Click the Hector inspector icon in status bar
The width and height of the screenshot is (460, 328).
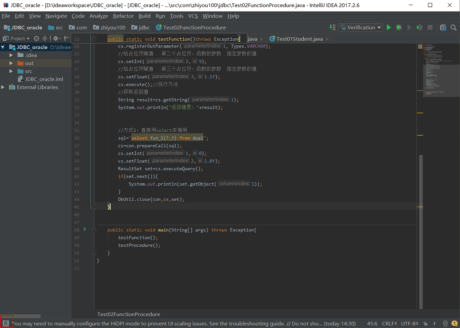(445, 323)
